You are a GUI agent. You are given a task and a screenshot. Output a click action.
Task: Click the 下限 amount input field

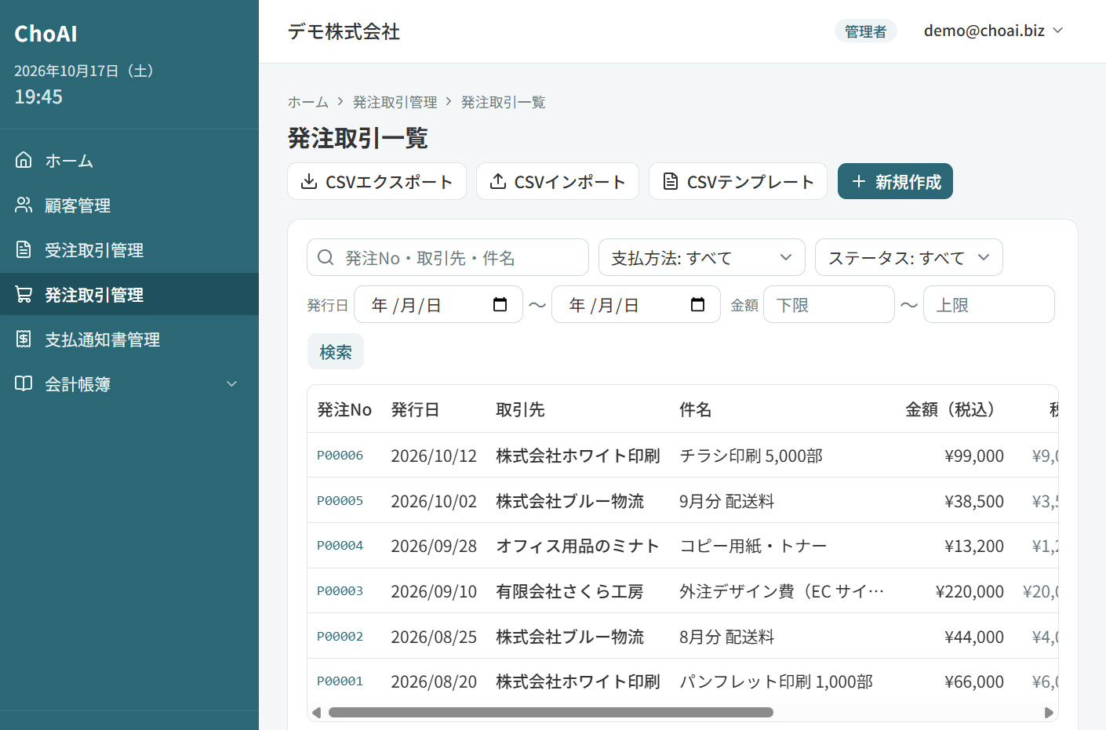click(x=829, y=304)
